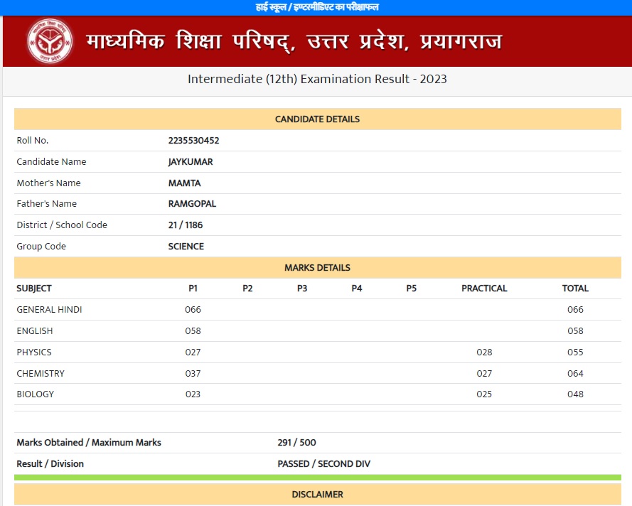The height and width of the screenshot is (506, 632).
Task: Select the marks value '291 / 500'
Action: point(296,442)
